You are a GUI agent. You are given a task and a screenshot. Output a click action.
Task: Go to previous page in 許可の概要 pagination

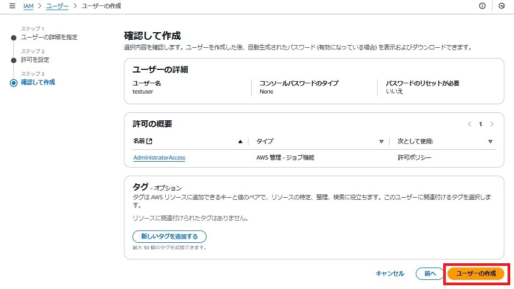[x=469, y=124]
